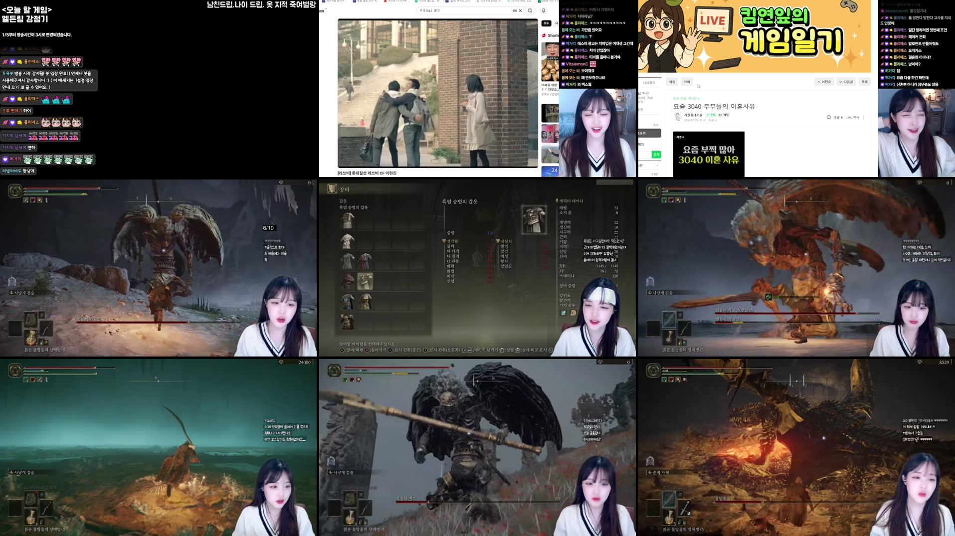Click the 목록 button

coord(866,82)
